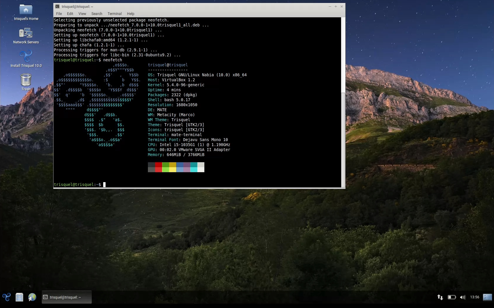Image resolution: width=494 pixels, height=308 pixels.
Task: Click the battery status tray icon
Action: tap(452, 297)
